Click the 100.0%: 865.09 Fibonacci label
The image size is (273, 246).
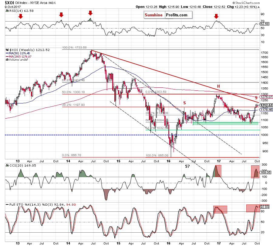[157, 156]
